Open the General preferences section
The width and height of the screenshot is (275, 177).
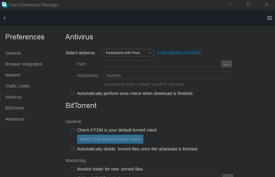(13, 53)
